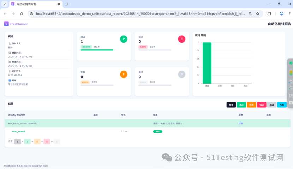Go forward using the browser forward arrow
This screenshot has width=293, height=169.
coord(13,14)
